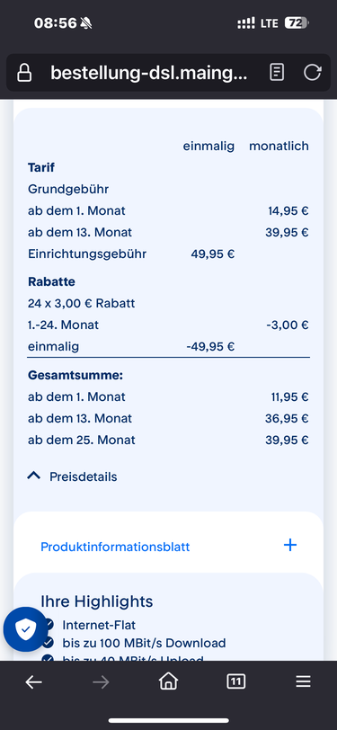The width and height of the screenshot is (337, 730).
Task: Expand Produktinformationsblatt with plus icon
Action: [290, 545]
